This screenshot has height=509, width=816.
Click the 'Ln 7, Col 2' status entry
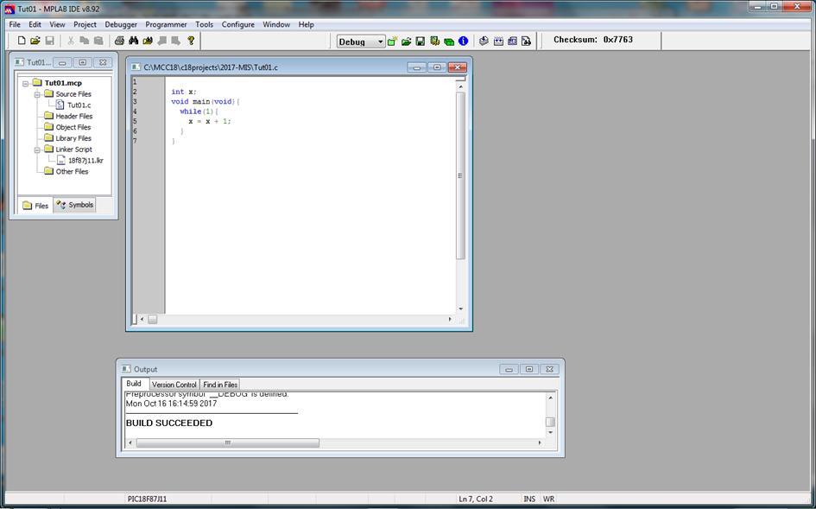pos(476,499)
